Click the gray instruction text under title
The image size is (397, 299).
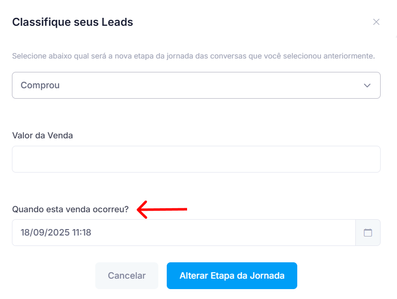click(193, 56)
